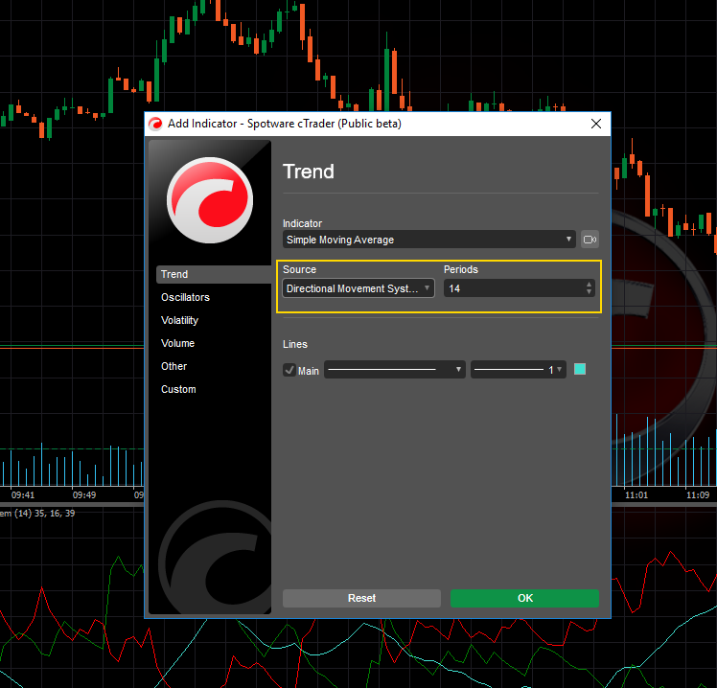Toggle the Main line checkbox
Image resolution: width=717 pixels, height=688 pixels.
click(x=289, y=370)
